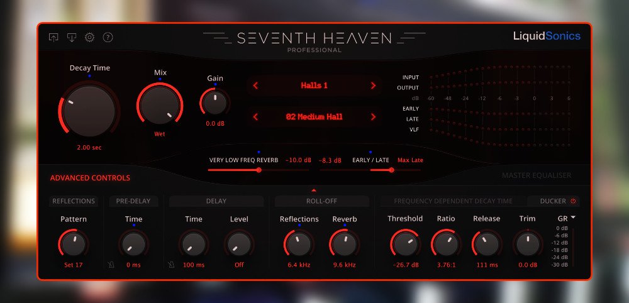Open the Halls 1 bank selector
629x303 pixels.
314,85
